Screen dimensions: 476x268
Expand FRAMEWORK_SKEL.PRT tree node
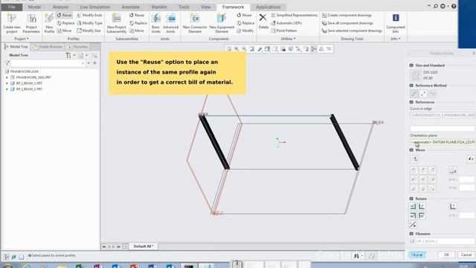pyautogui.click(x=7, y=77)
